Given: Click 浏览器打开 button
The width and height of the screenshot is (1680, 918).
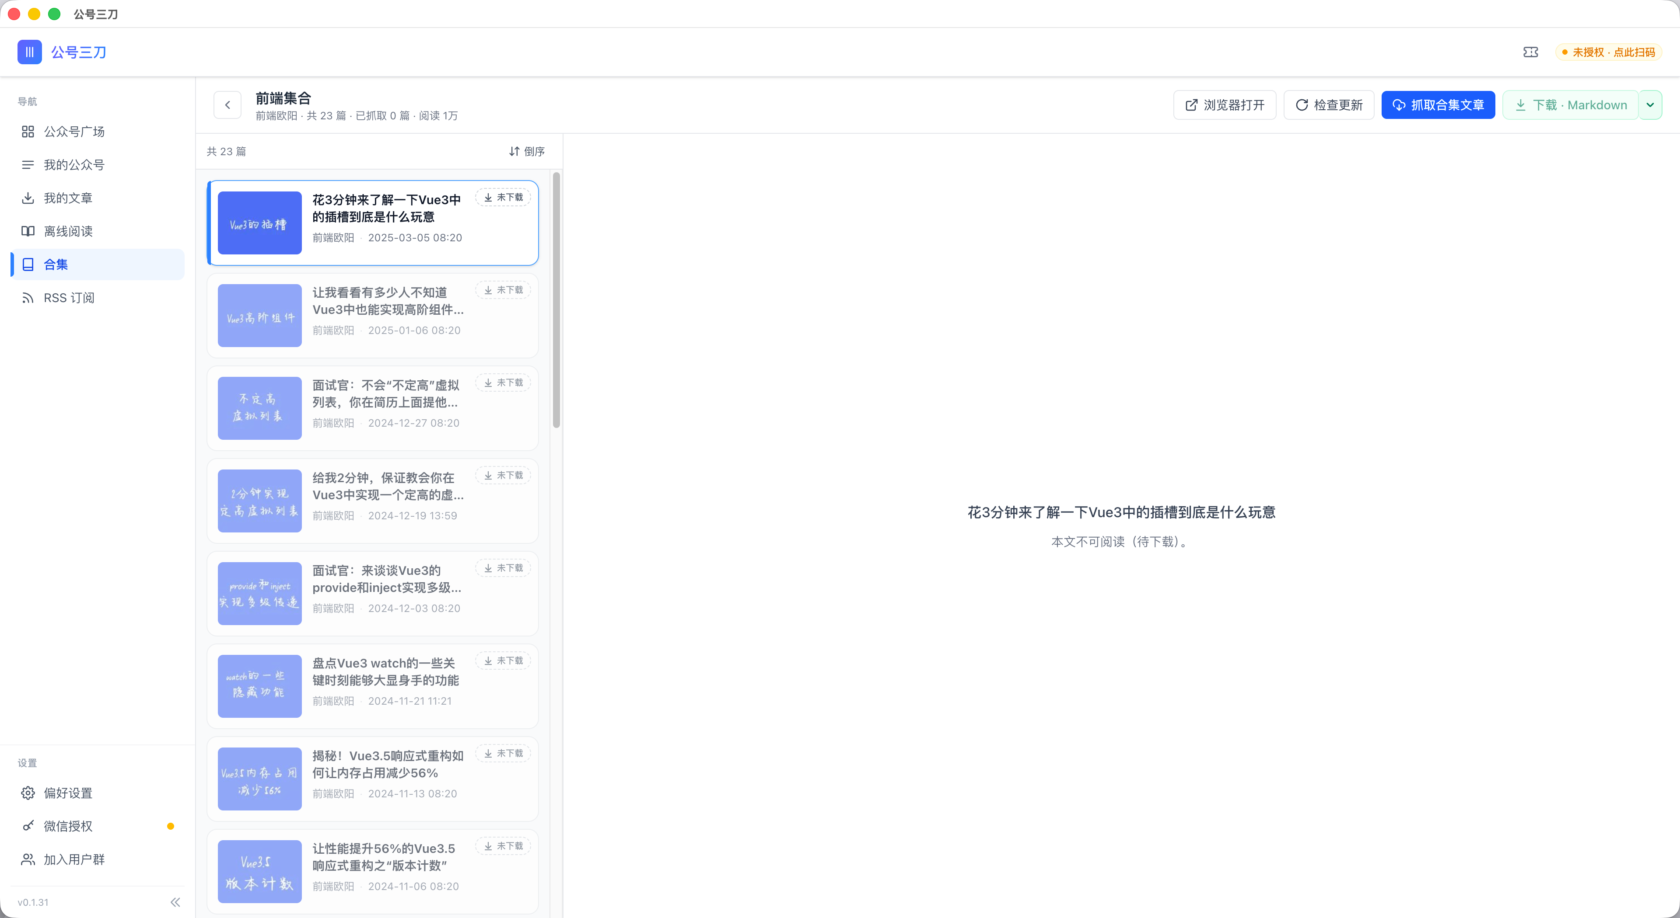Looking at the screenshot, I should (1224, 105).
